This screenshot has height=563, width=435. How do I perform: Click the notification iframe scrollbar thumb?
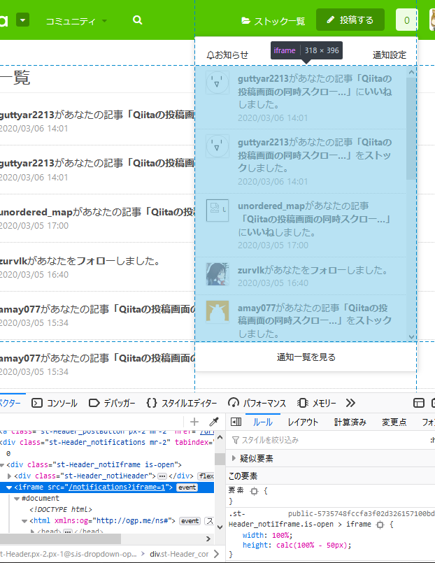click(x=411, y=129)
